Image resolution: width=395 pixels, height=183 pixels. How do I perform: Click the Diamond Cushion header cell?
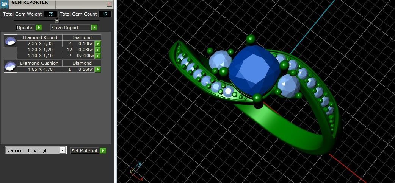40,63
